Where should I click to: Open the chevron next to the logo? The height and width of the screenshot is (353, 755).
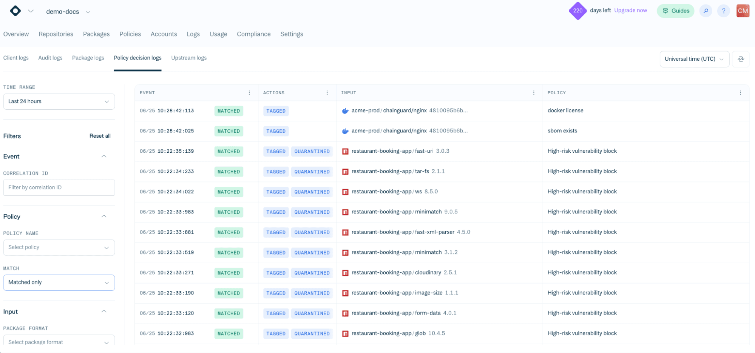pos(31,11)
